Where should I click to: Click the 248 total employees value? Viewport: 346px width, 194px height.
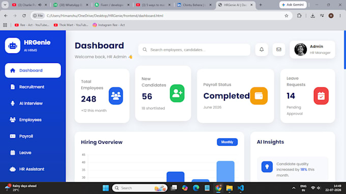click(x=89, y=99)
